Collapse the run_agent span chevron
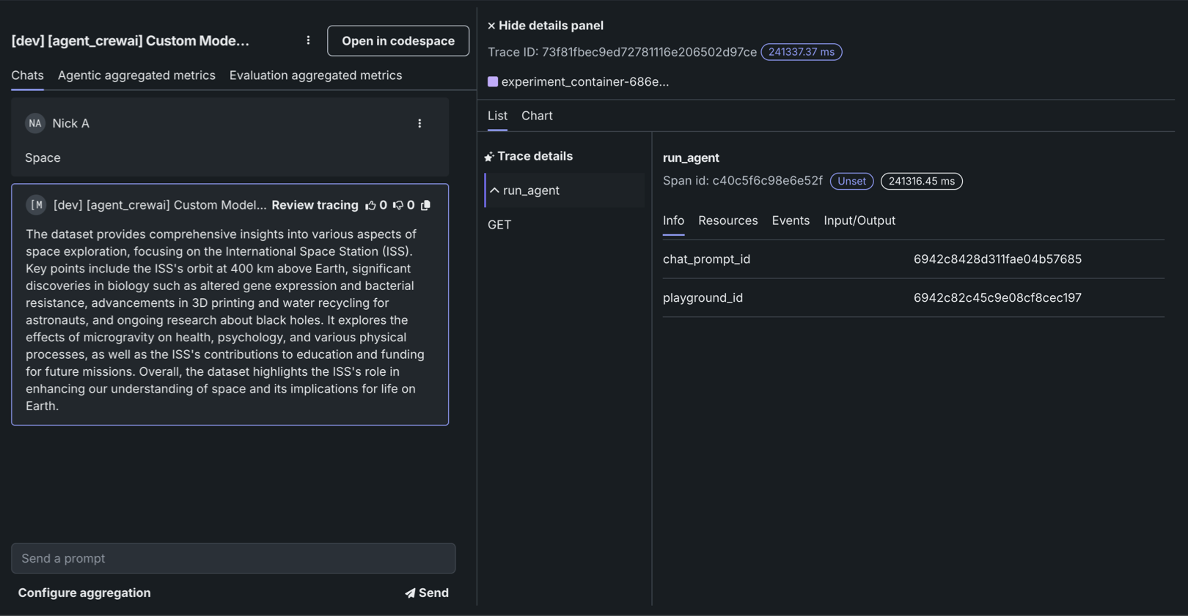The width and height of the screenshot is (1188, 616). coord(495,190)
